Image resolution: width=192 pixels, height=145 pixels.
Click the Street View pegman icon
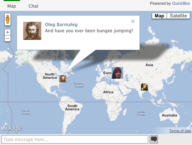[x=8, y=19]
